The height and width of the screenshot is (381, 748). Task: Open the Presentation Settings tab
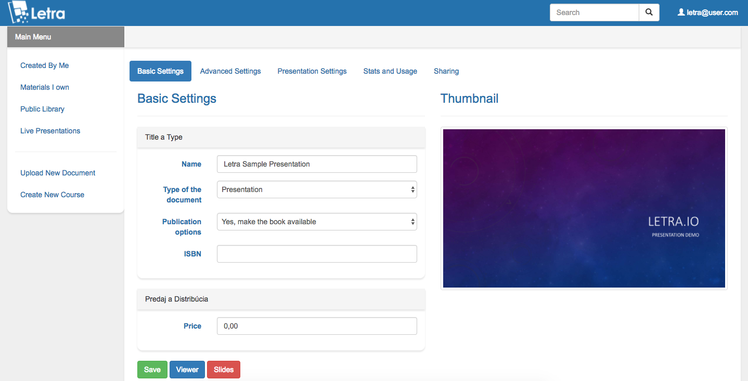[312, 71]
